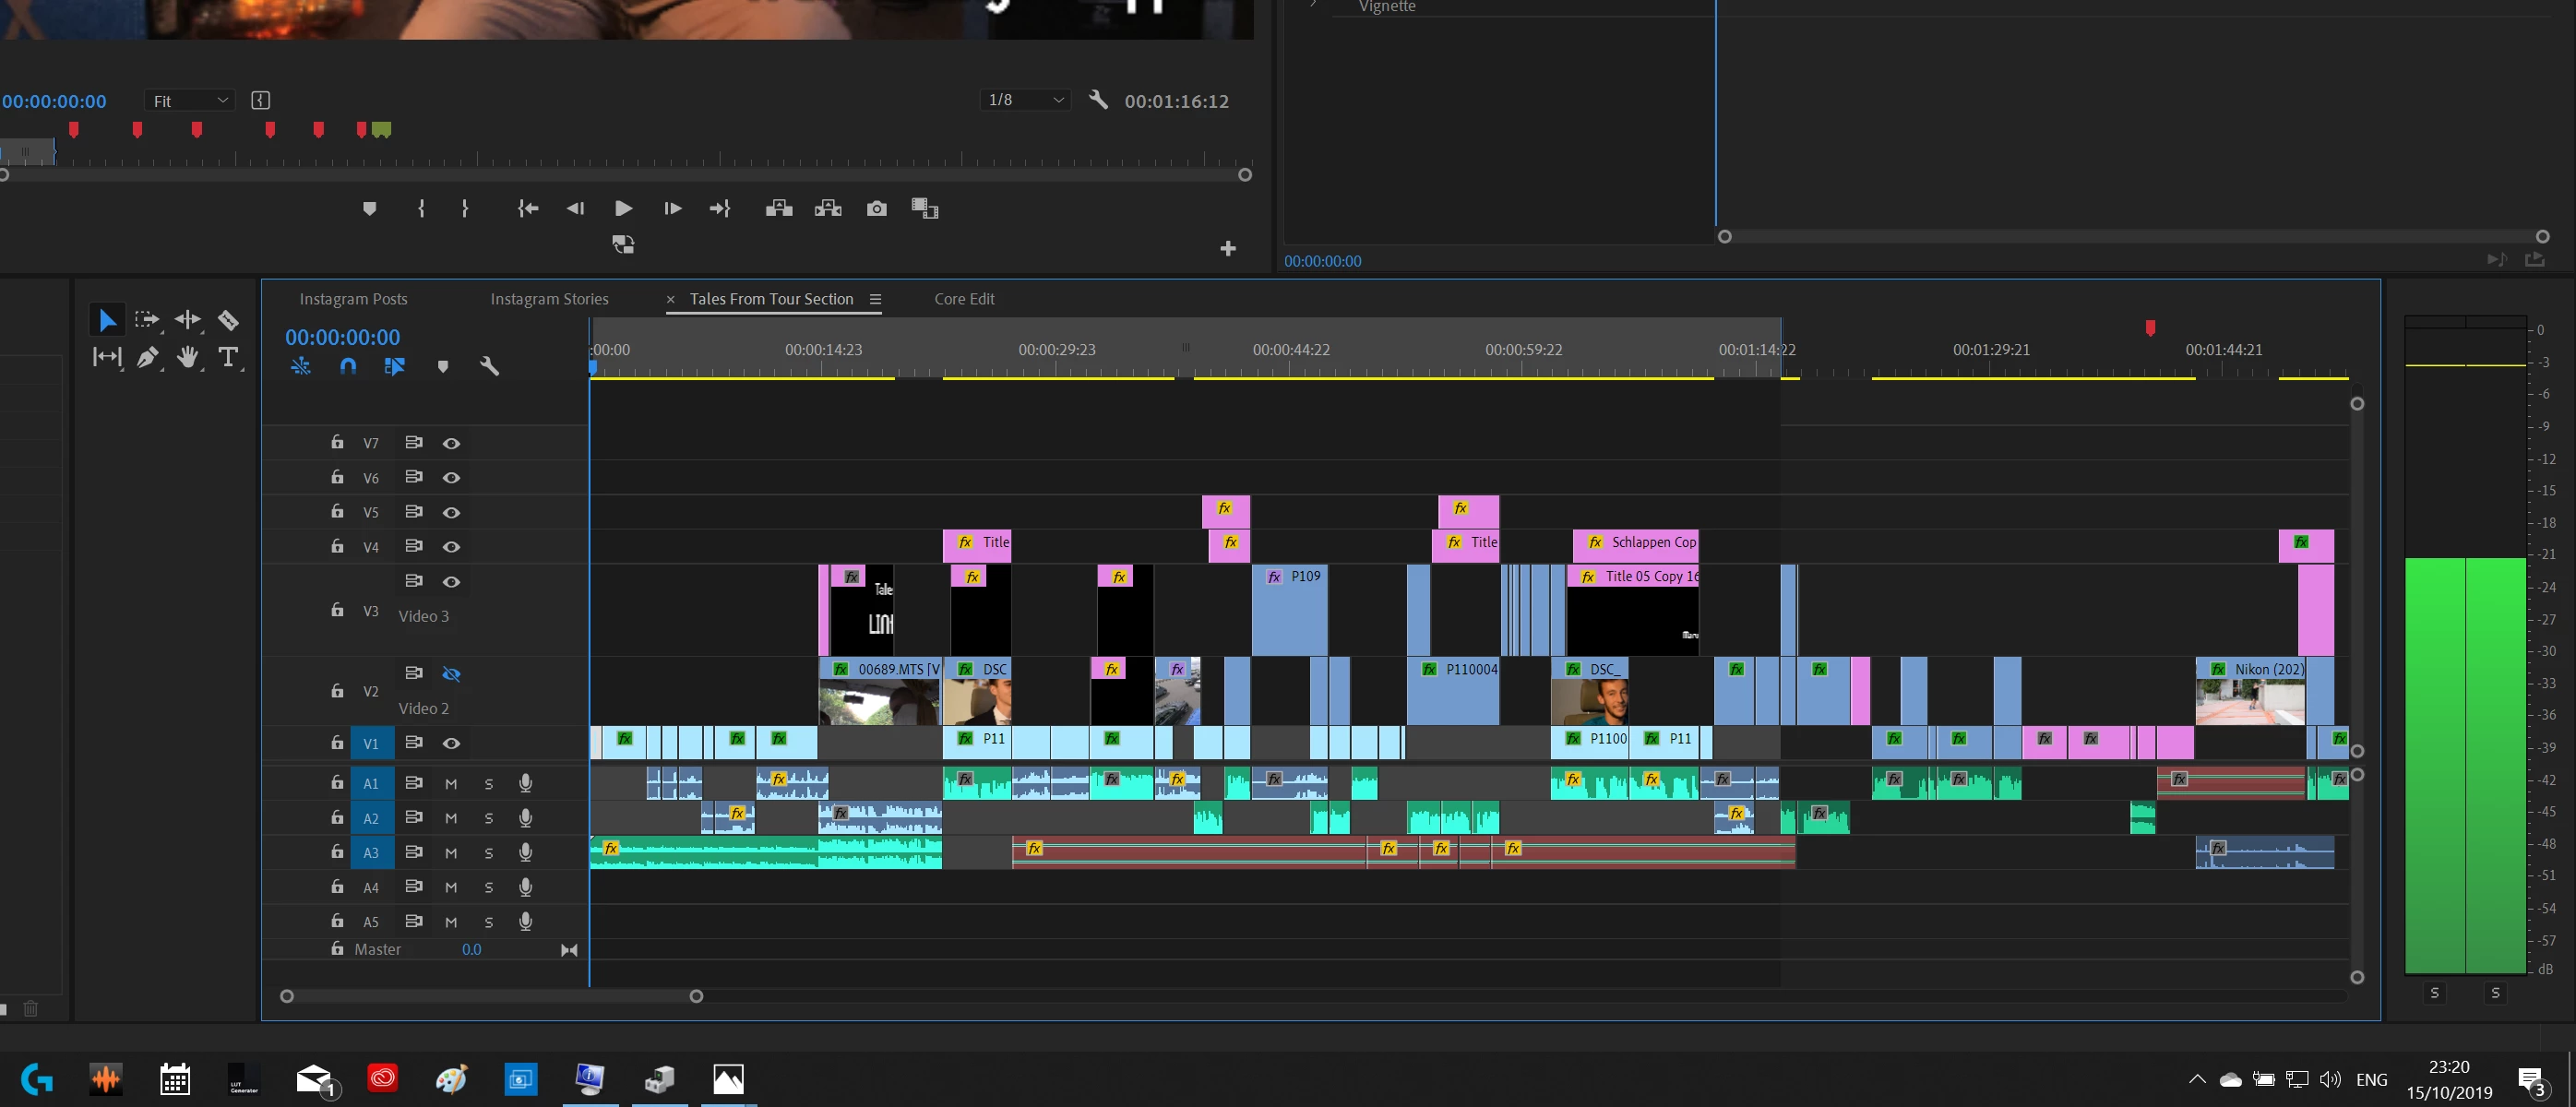The image size is (2576, 1107).
Task: Switch to Core Edit sequence tab
Action: pyautogui.click(x=964, y=299)
